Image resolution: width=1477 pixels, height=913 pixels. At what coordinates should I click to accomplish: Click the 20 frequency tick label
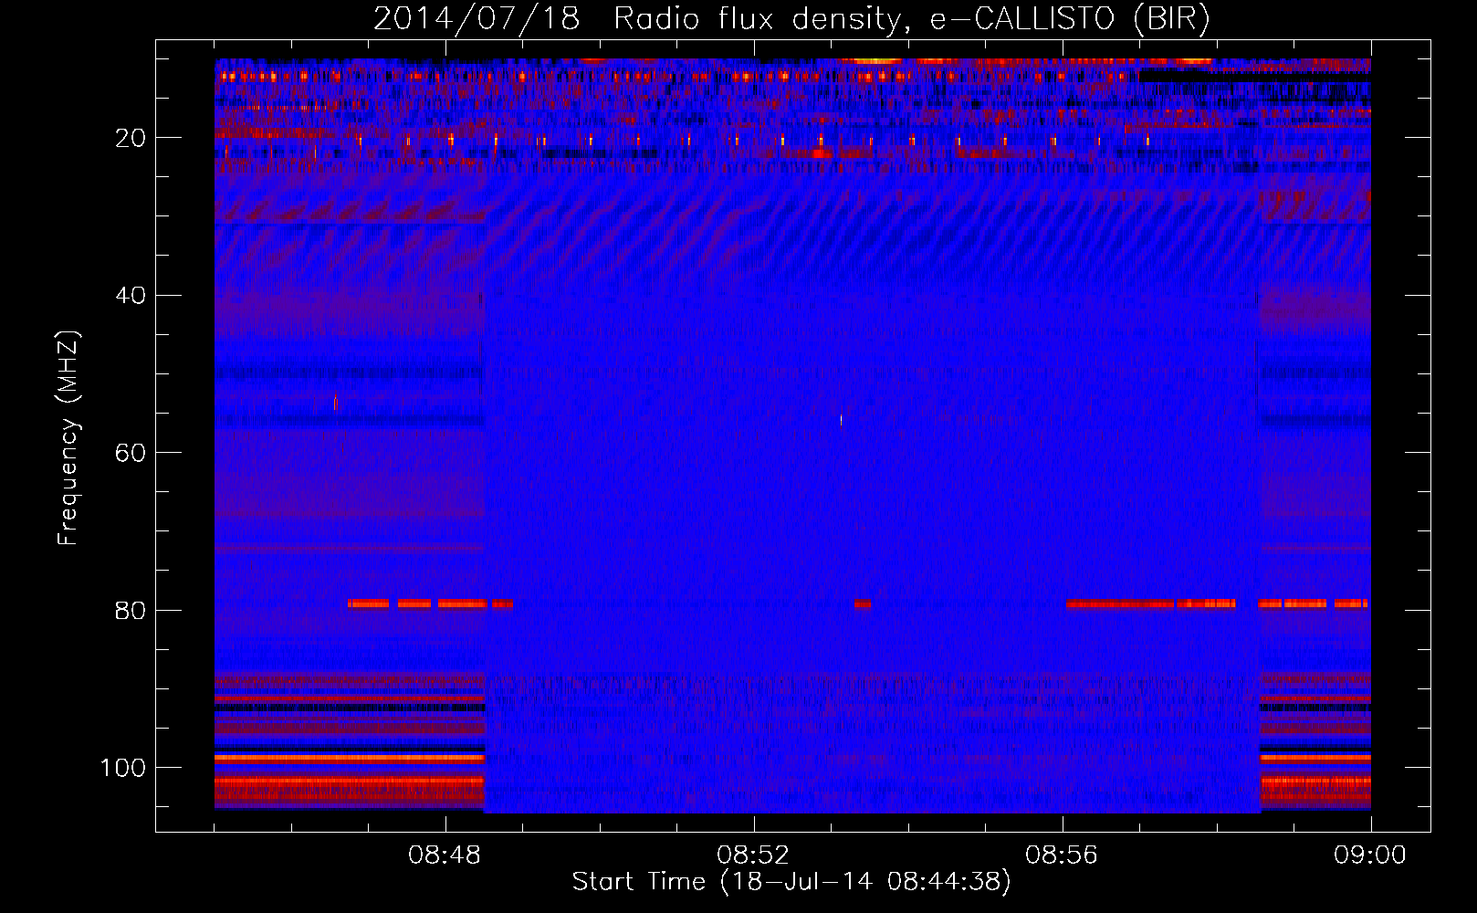point(131,138)
